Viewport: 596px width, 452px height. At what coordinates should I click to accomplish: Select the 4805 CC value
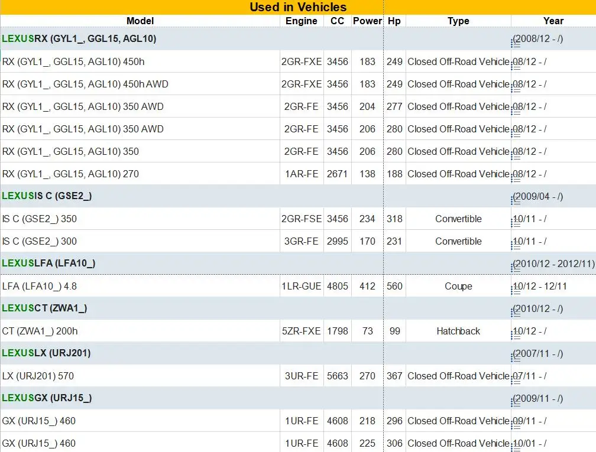[x=337, y=286]
